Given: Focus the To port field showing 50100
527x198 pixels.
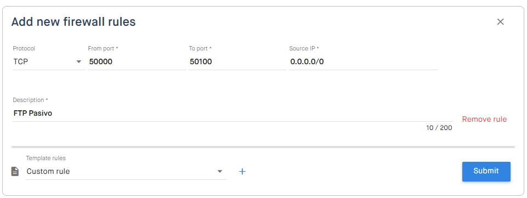Looking at the screenshot, I should pyautogui.click(x=237, y=62).
